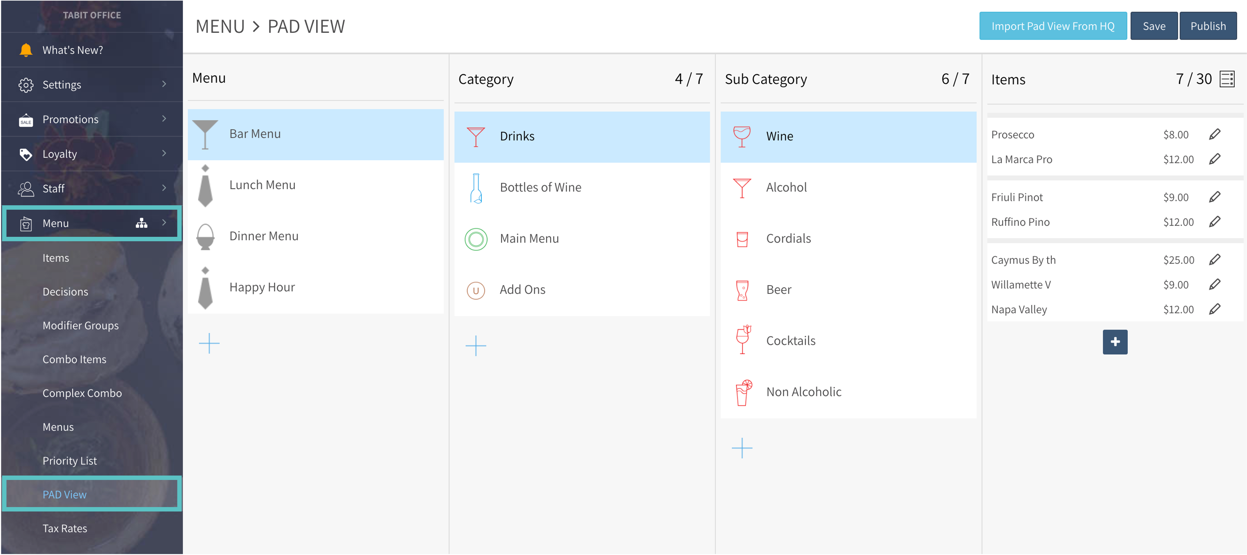Click the pencil edit icon for Prosecco
Image resolution: width=1247 pixels, height=555 pixels.
pos(1214,134)
